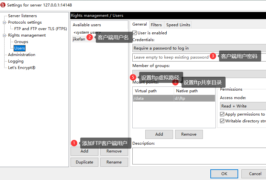Toggle Apply permissions to subdirectories checkbox

(222, 114)
